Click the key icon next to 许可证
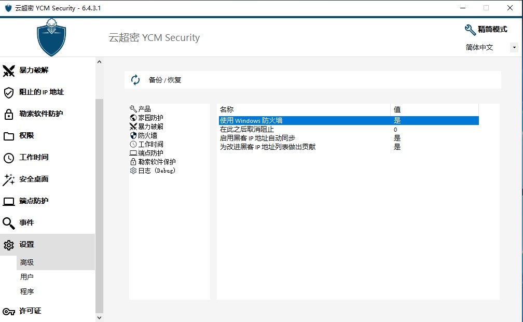Viewport: 523px width, 322px height. click(9, 312)
